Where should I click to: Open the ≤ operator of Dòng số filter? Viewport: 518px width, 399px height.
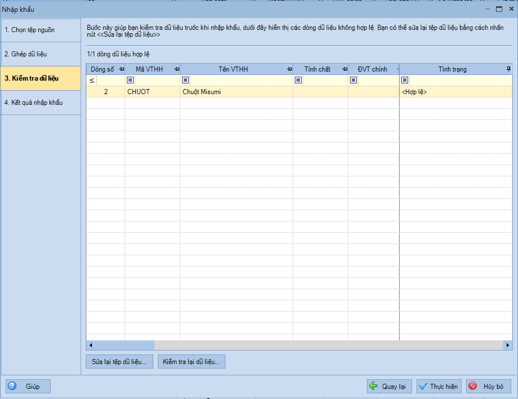click(92, 80)
